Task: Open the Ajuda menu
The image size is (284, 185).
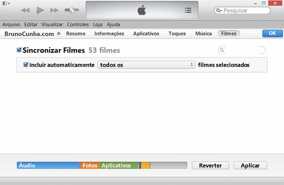Action: coord(114,24)
